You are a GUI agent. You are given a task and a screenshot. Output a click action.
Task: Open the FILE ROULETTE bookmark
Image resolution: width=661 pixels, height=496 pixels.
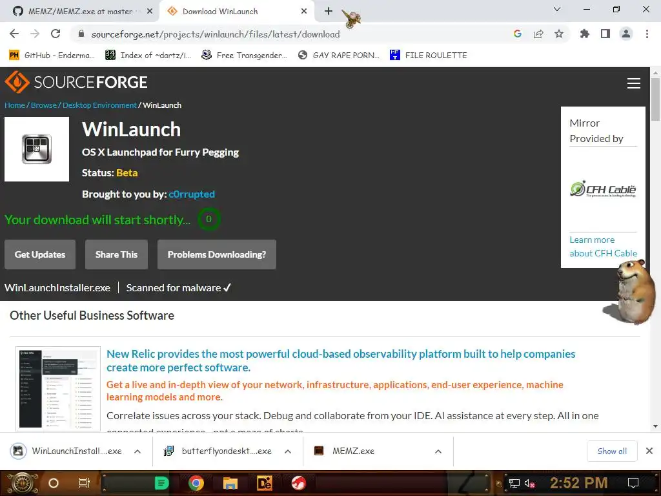point(429,56)
